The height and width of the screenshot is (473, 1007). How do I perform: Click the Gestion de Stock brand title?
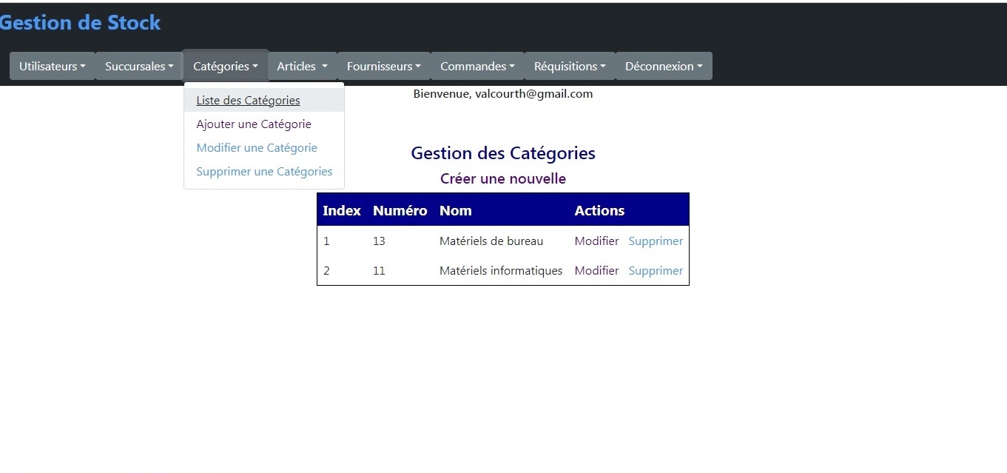point(80,23)
